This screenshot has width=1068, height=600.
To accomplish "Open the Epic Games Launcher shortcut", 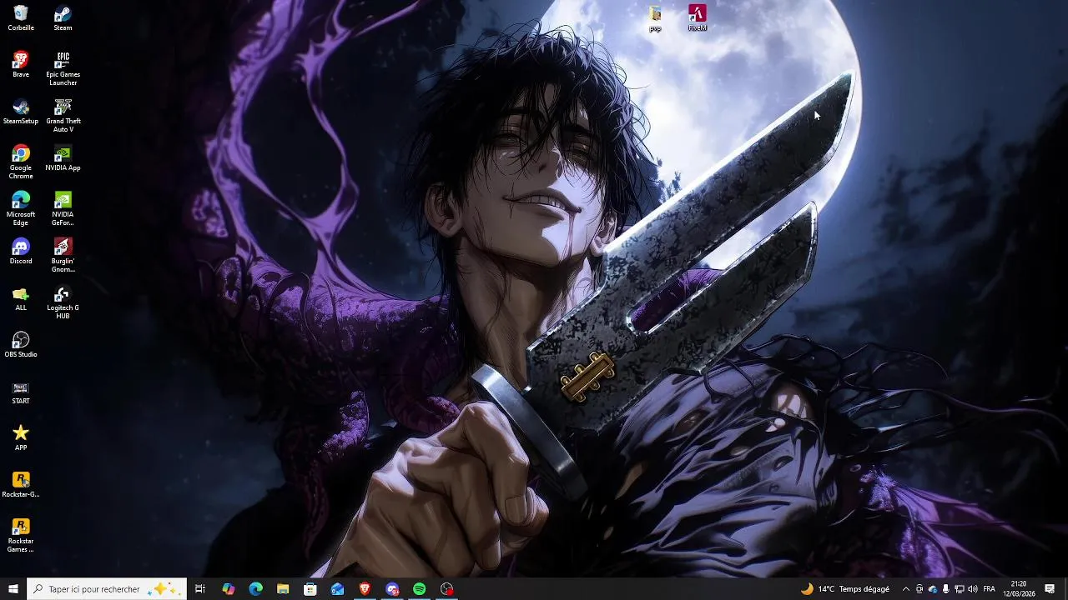I will pos(63,69).
